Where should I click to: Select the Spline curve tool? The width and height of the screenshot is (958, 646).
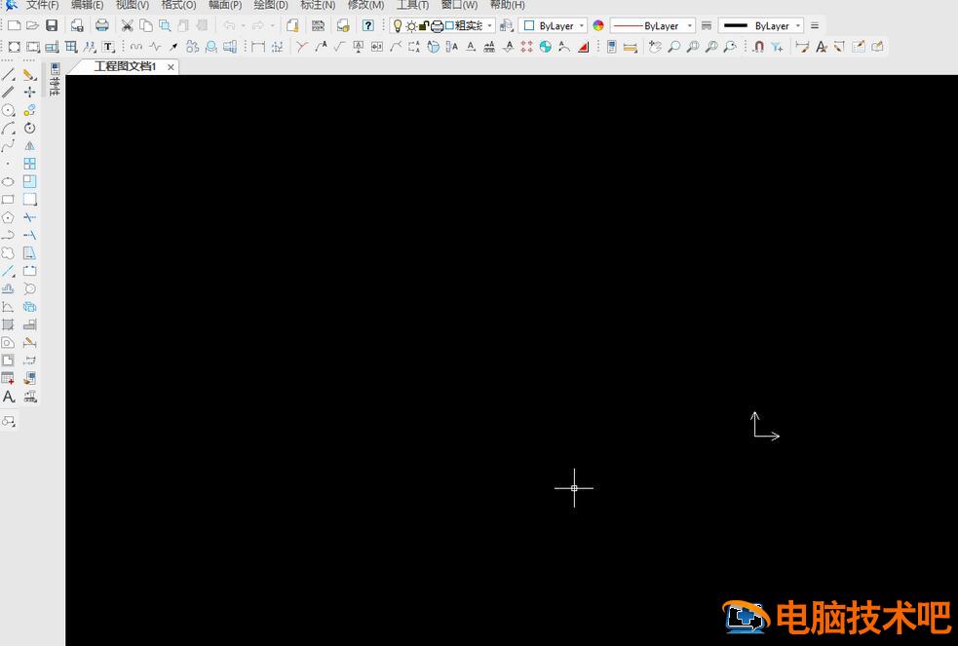[8, 145]
